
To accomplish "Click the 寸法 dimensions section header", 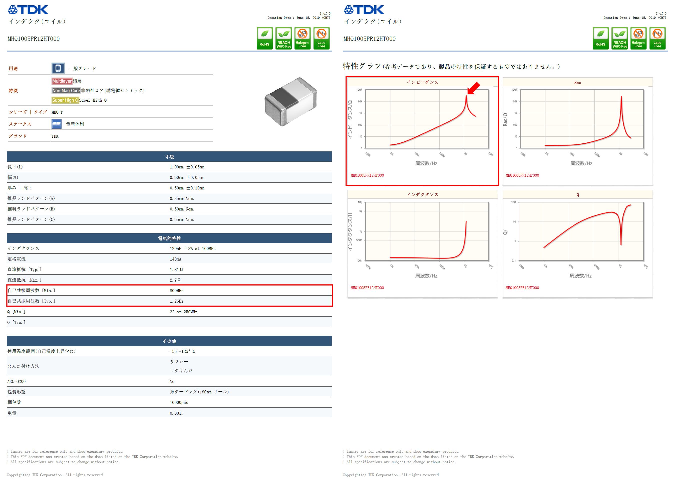I will [169, 157].
